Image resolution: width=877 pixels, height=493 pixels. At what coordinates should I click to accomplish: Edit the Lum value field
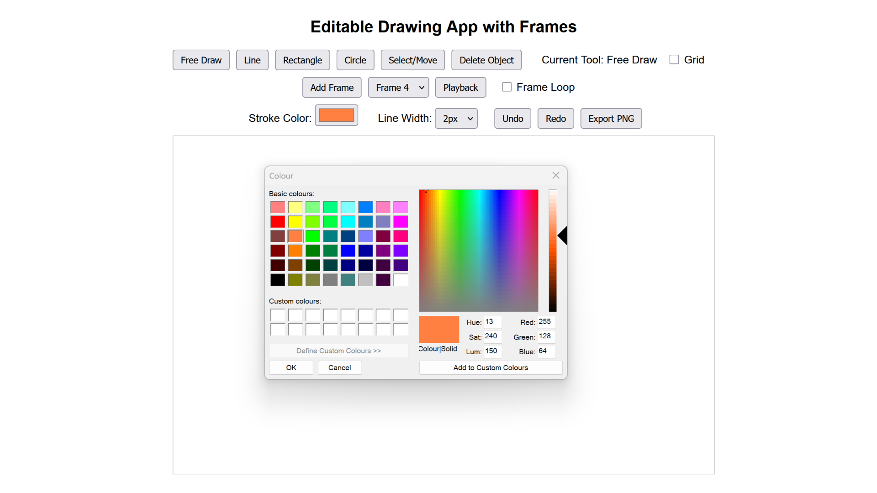pyautogui.click(x=492, y=351)
